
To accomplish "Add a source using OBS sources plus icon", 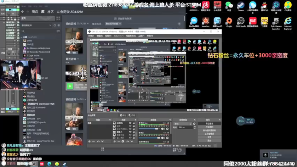I will [x=115, y=141].
